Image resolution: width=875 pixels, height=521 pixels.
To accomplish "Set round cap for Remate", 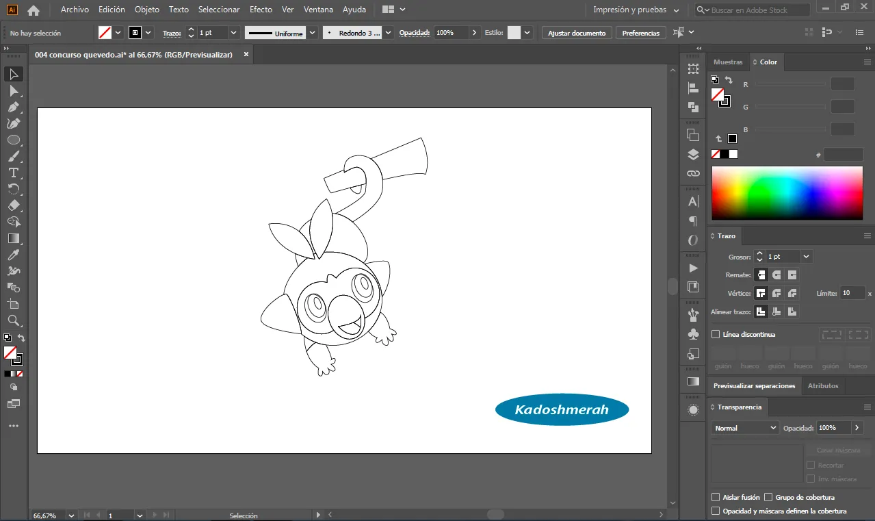I will coord(776,275).
